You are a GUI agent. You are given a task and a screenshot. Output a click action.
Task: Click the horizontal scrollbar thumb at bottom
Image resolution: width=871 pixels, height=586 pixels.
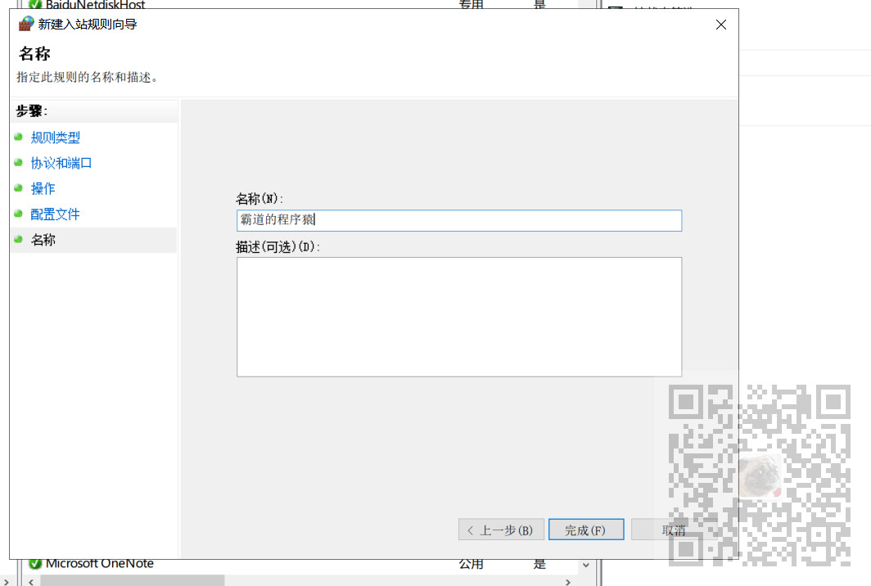(x=133, y=581)
